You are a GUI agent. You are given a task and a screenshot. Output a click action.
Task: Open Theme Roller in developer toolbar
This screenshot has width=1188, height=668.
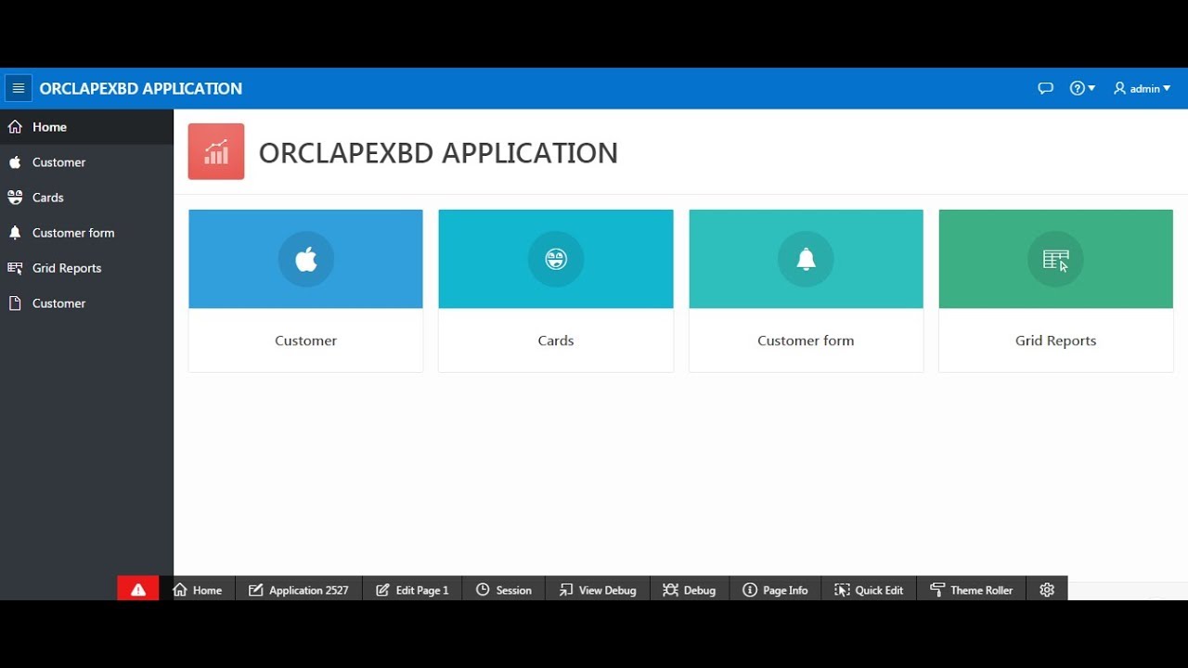971,590
